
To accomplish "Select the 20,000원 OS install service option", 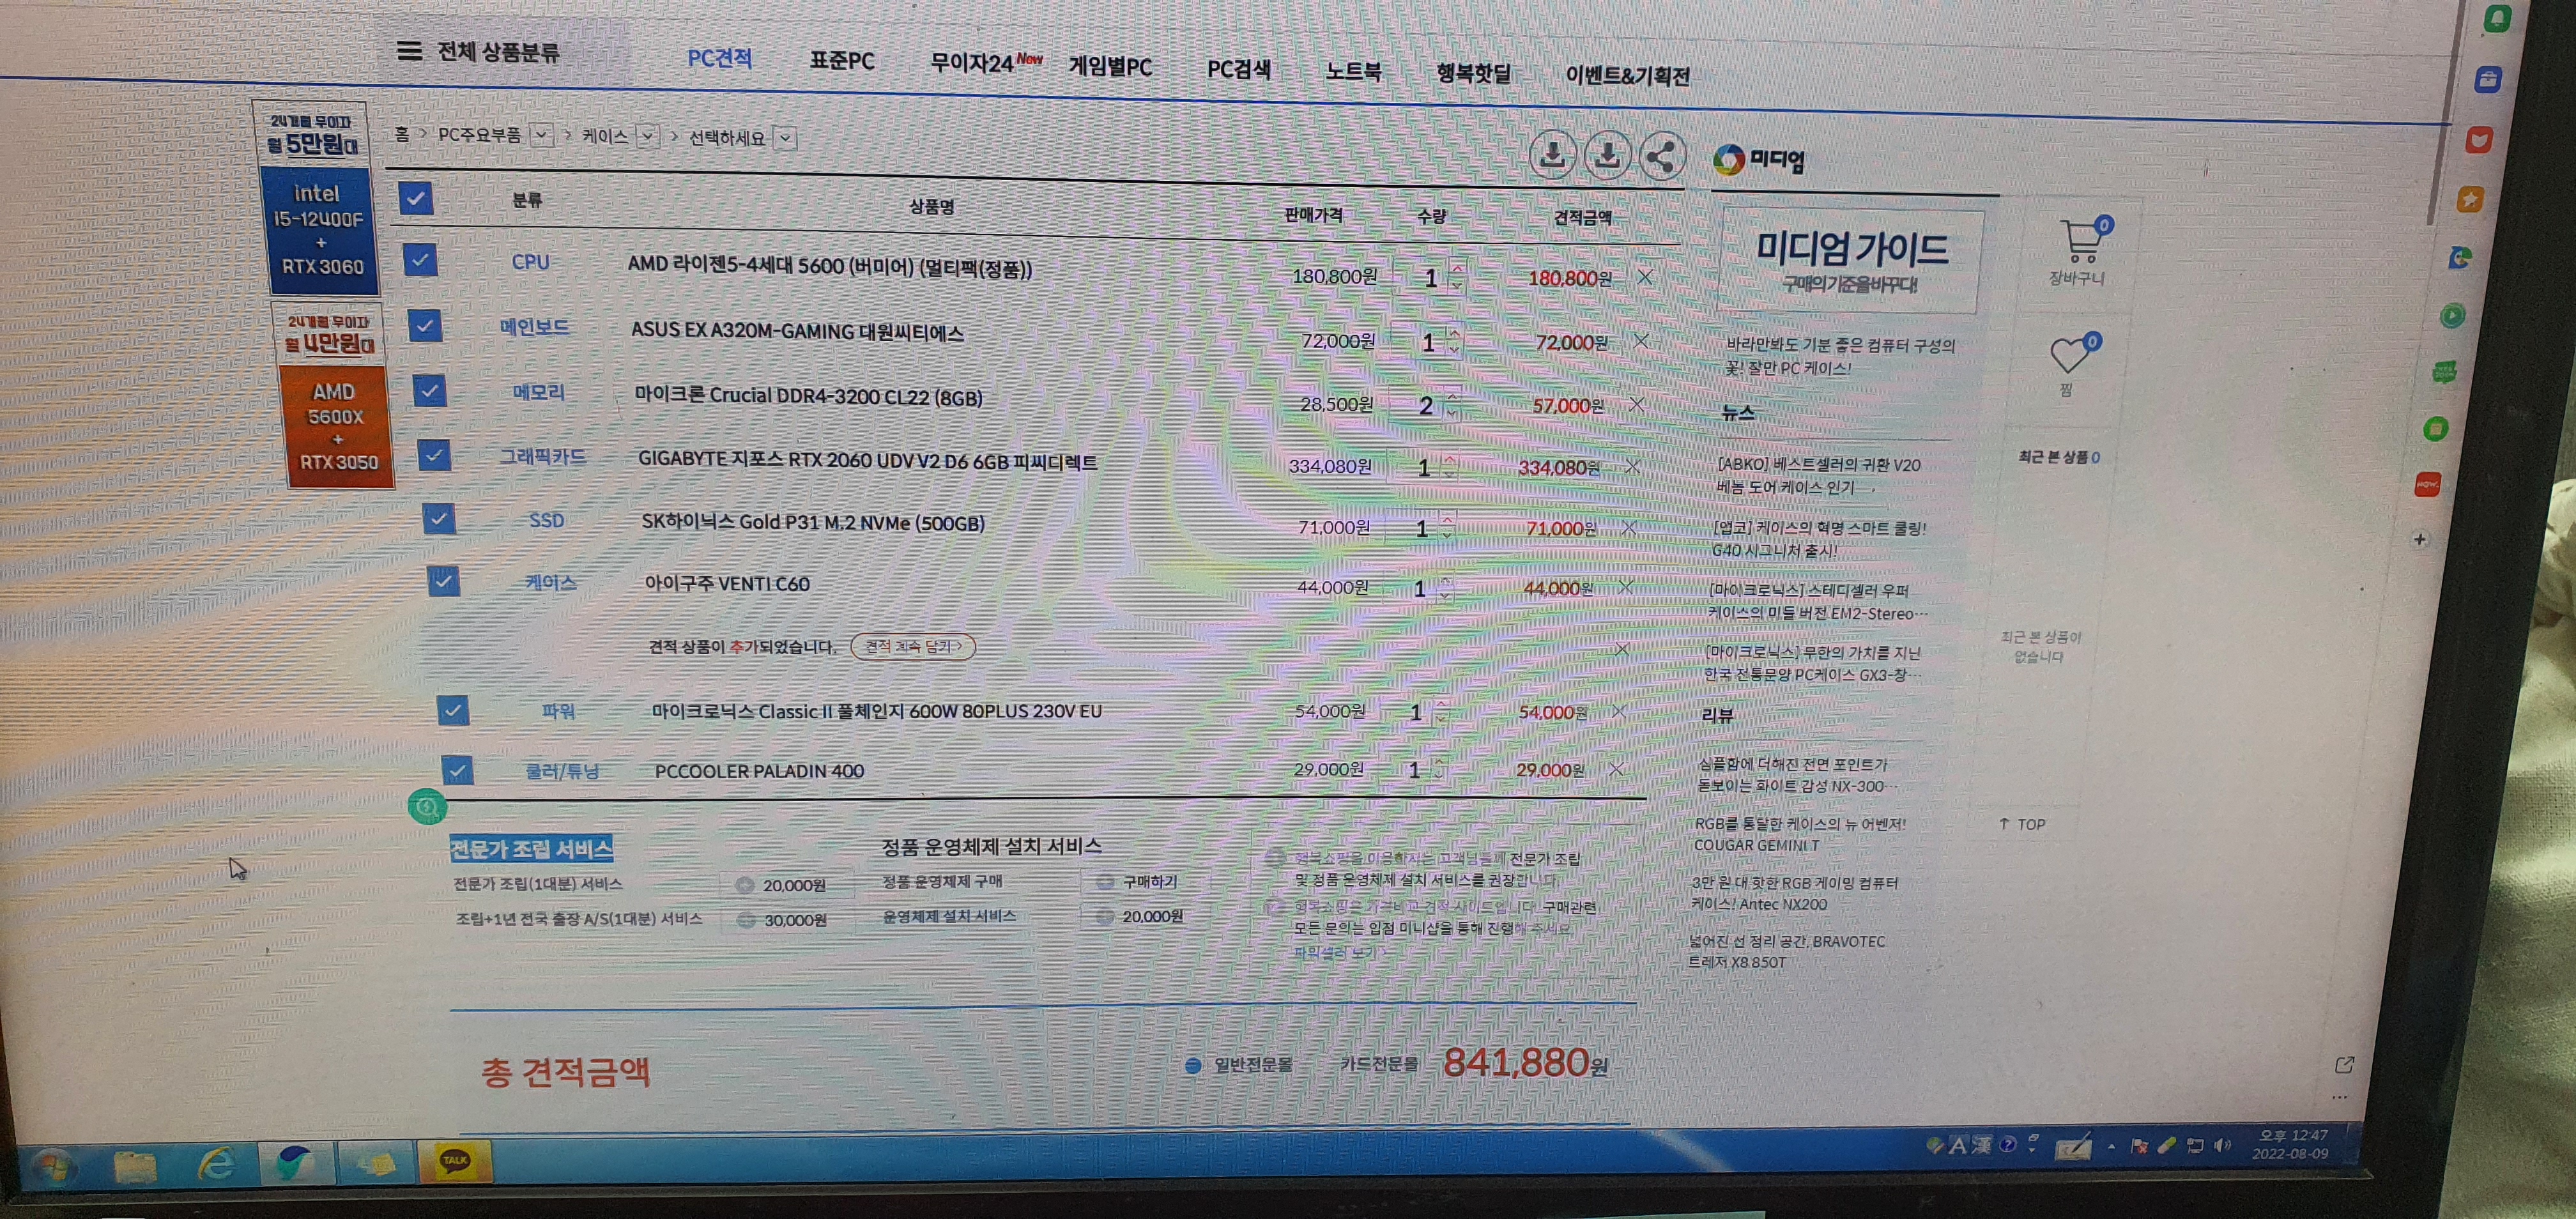I will (1145, 915).
